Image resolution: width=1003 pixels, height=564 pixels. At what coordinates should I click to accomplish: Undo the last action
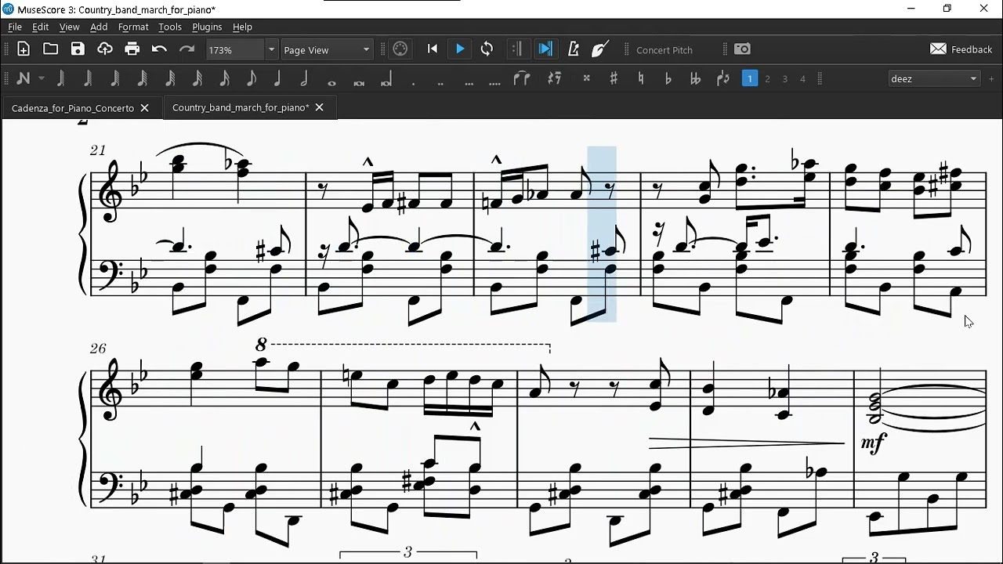[159, 49]
